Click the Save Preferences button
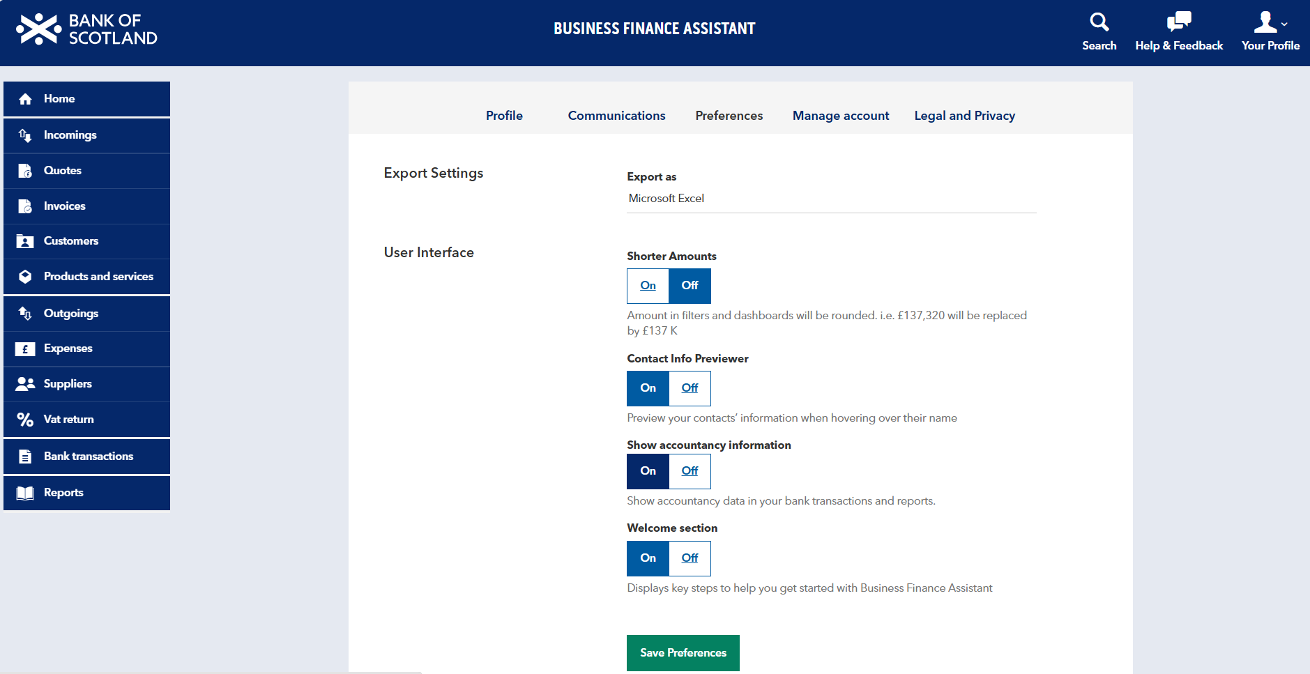The height and width of the screenshot is (674, 1310). click(683, 653)
